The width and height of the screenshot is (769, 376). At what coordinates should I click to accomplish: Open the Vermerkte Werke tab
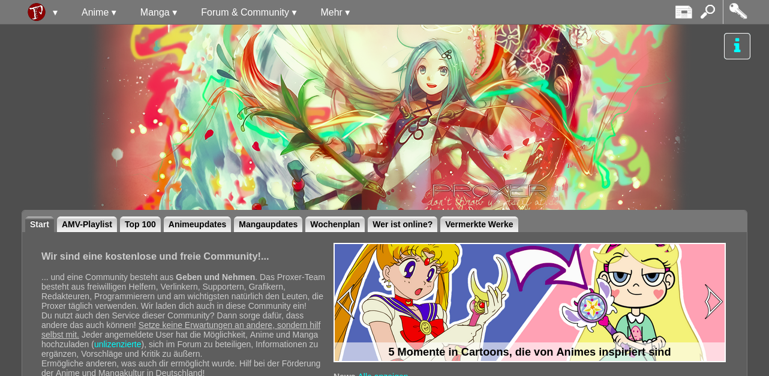point(479,224)
